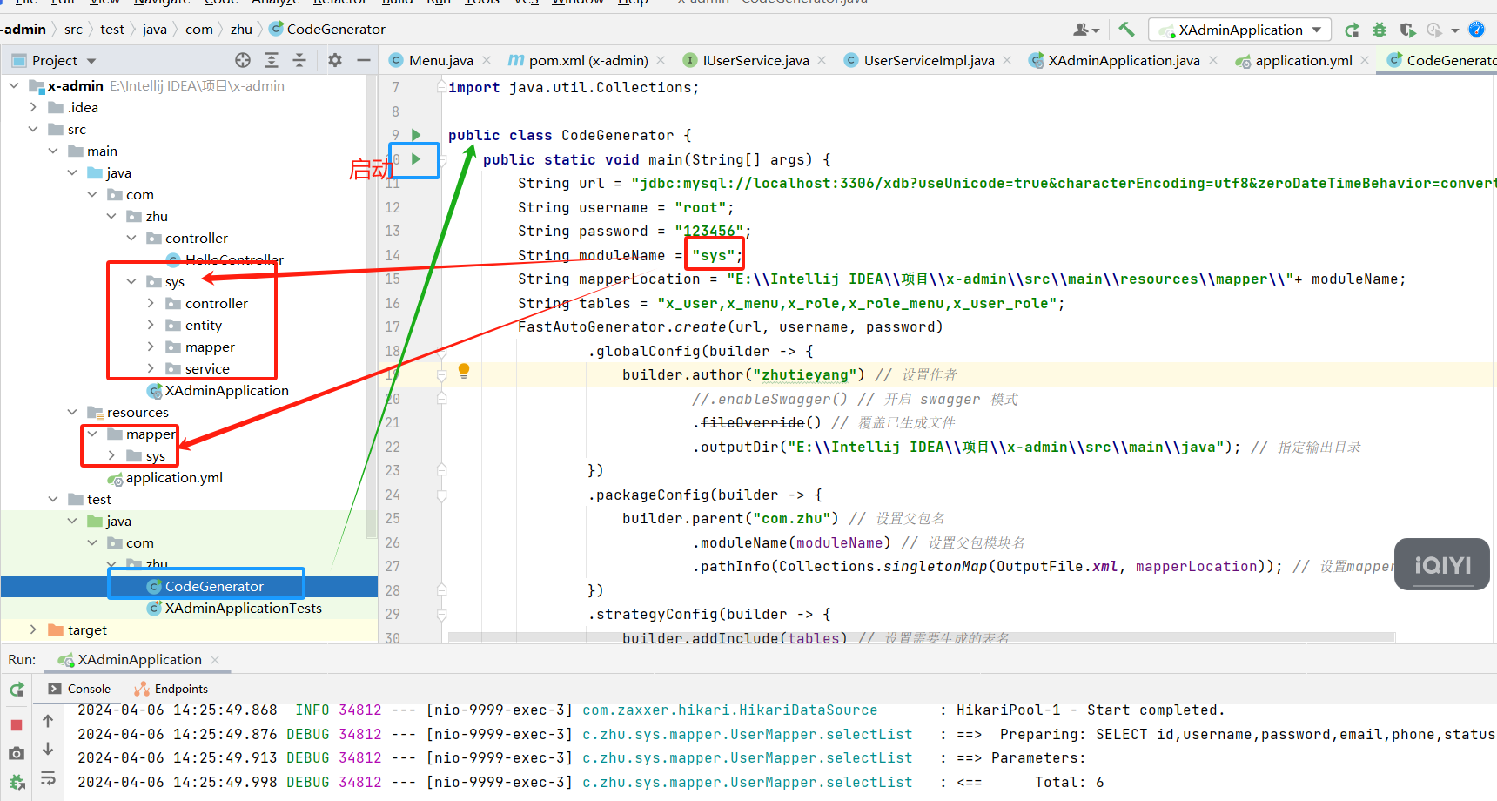Stop the running application with the red square
The width and height of the screenshot is (1497, 801).
point(17,725)
